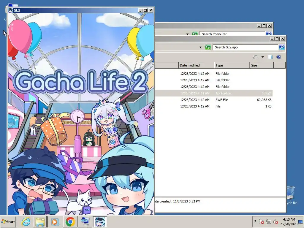
Task: Close the Computer window behind
Action: click(270, 26)
